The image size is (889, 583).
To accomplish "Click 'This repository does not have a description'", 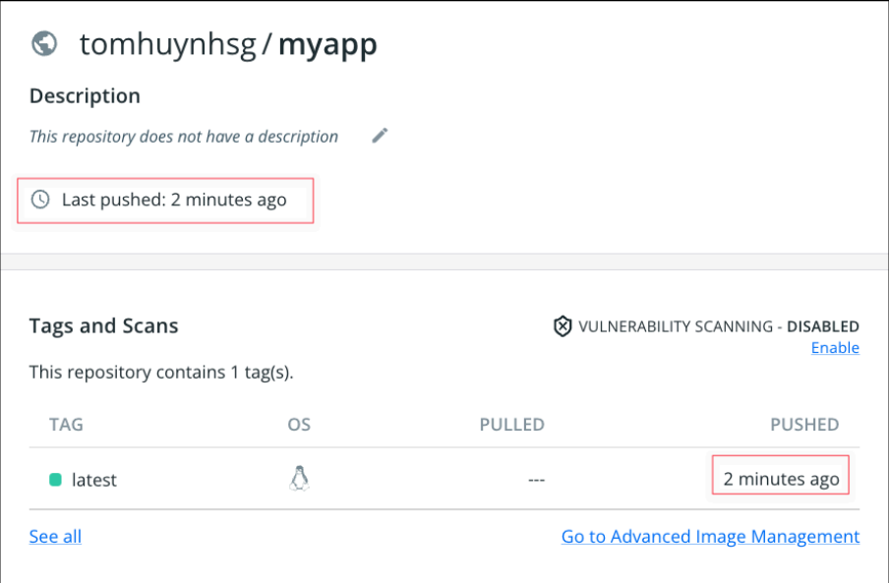I will (184, 137).
